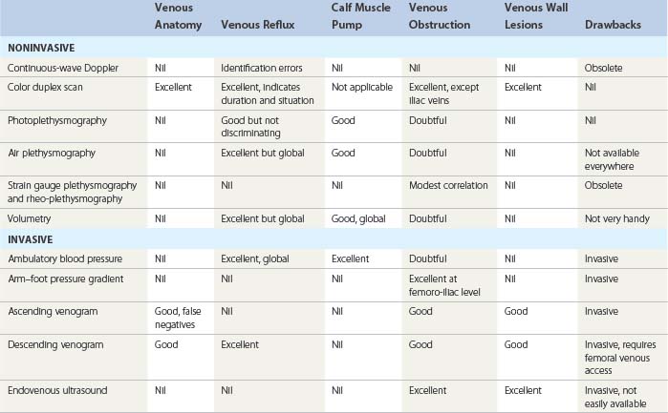This screenshot has width=668, height=413.
Task: Click the Ascending venogram row label
Action: click(52, 311)
